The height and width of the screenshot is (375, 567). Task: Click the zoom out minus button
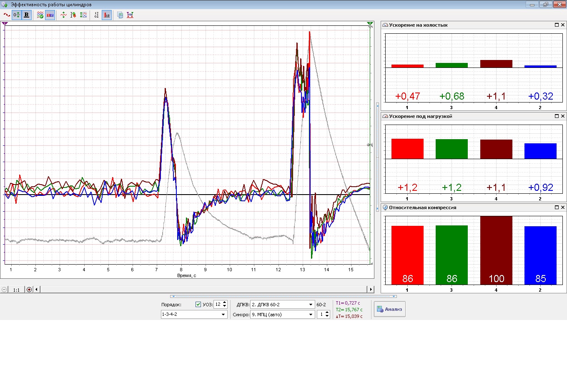pyautogui.click(x=4, y=290)
